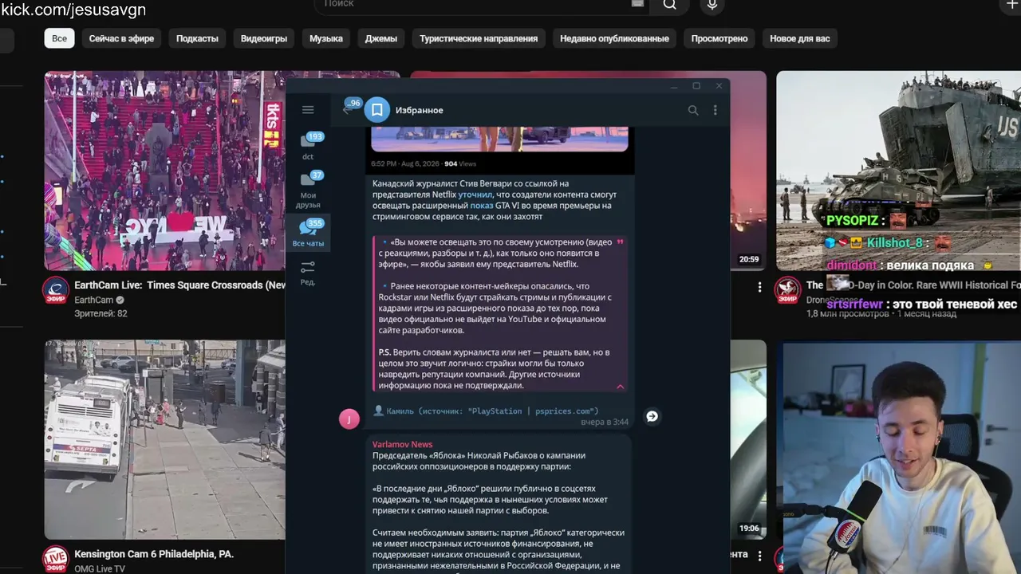Open the Избранное chat options menu
This screenshot has height=574, width=1021.
click(715, 110)
